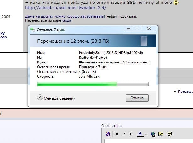Viewport: 193px width, 143px height.
Task: Toggle italic formatting in message editor
Action: [x=124, y=134]
